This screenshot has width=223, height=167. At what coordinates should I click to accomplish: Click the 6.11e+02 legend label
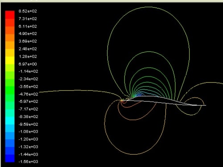[x=28, y=26]
